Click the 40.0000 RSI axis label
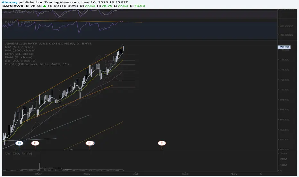299x177 pixels. (286, 35)
